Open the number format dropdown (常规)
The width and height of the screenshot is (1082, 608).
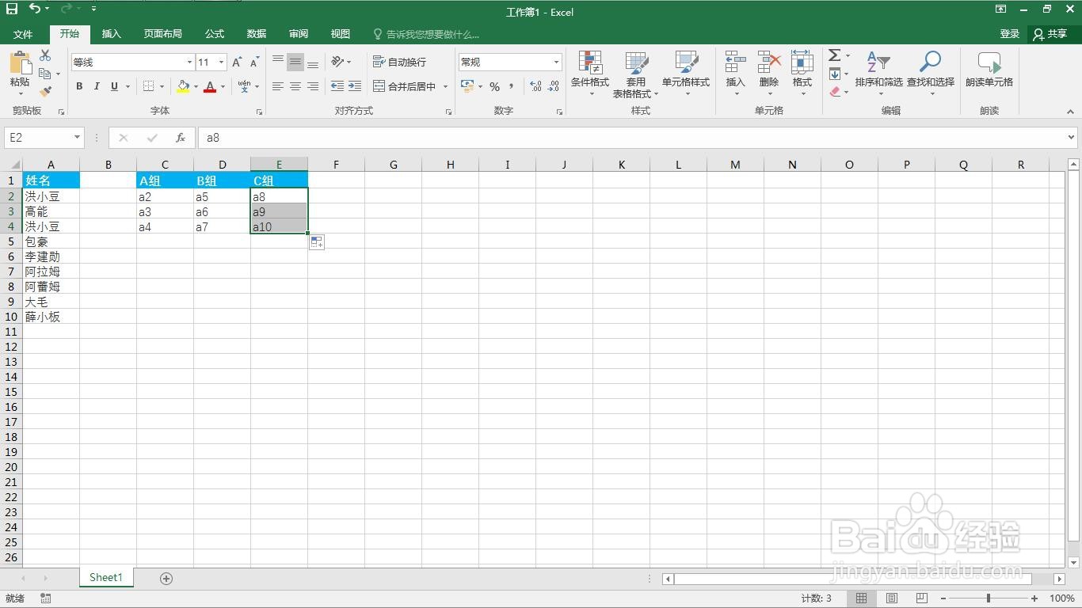tap(556, 62)
